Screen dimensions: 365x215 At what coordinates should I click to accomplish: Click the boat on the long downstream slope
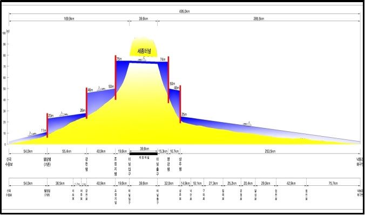coord(247,124)
